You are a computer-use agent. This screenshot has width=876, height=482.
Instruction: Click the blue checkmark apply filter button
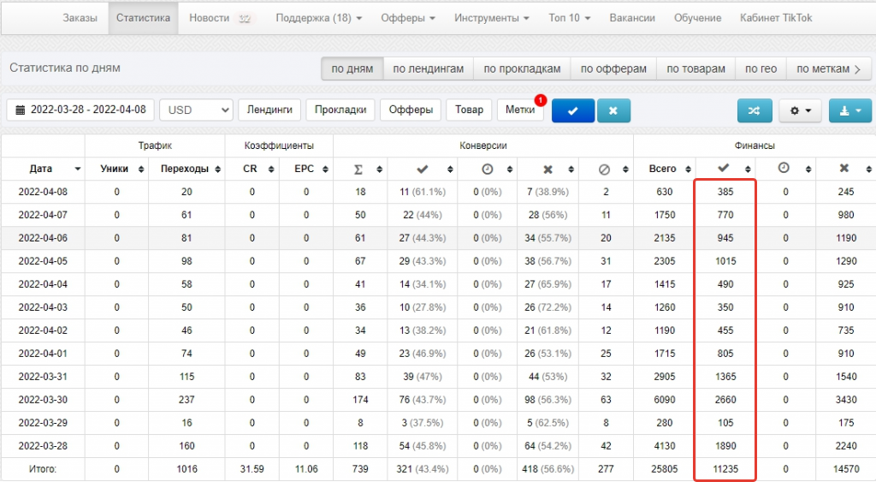pos(572,110)
